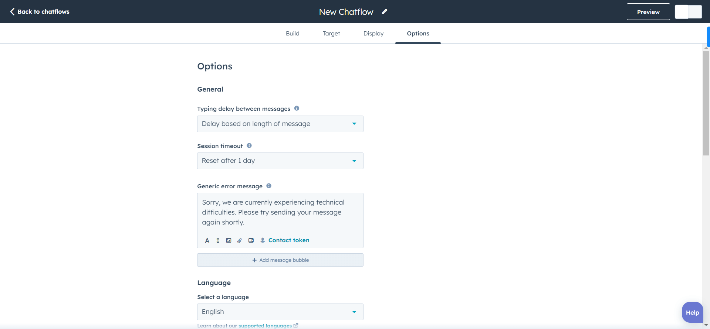Click the Preview button
The width and height of the screenshot is (710, 329).
point(648,11)
